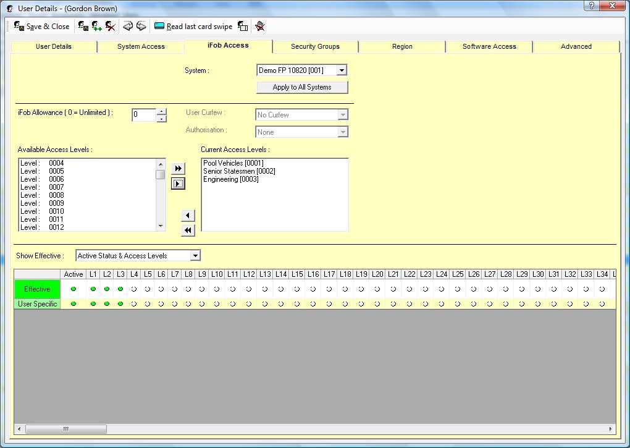This screenshot has height=448, width=630.
Task: Toggle User Specific L3 green indicator
Action: click(120, 304)
